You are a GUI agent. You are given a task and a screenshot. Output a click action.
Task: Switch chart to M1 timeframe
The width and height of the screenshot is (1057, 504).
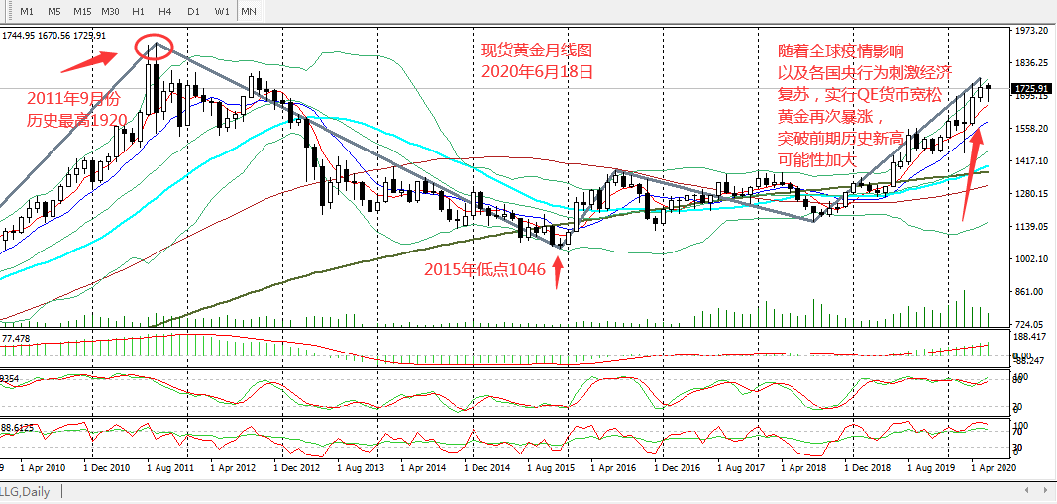point(27,12)
